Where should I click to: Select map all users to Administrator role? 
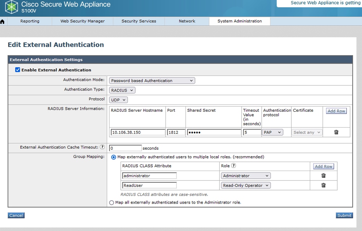112,203
